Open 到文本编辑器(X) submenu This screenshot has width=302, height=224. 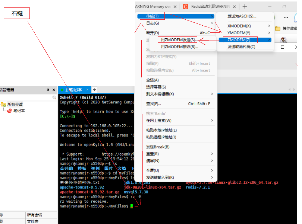pos(176,94)
